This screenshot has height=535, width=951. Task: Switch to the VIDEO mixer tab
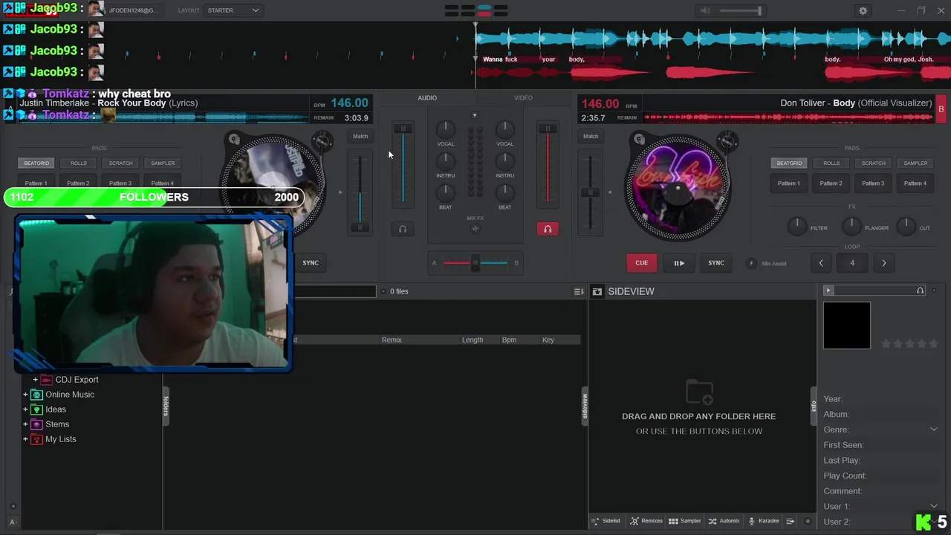[x=523, y=98]
